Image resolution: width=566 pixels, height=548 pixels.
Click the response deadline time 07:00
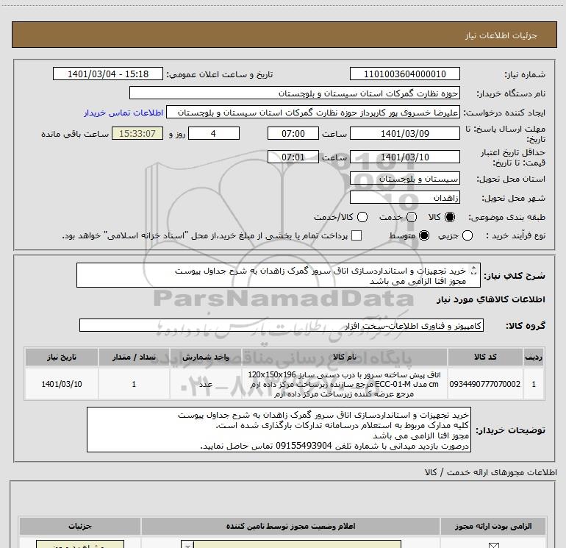click(x=293, y=133)
